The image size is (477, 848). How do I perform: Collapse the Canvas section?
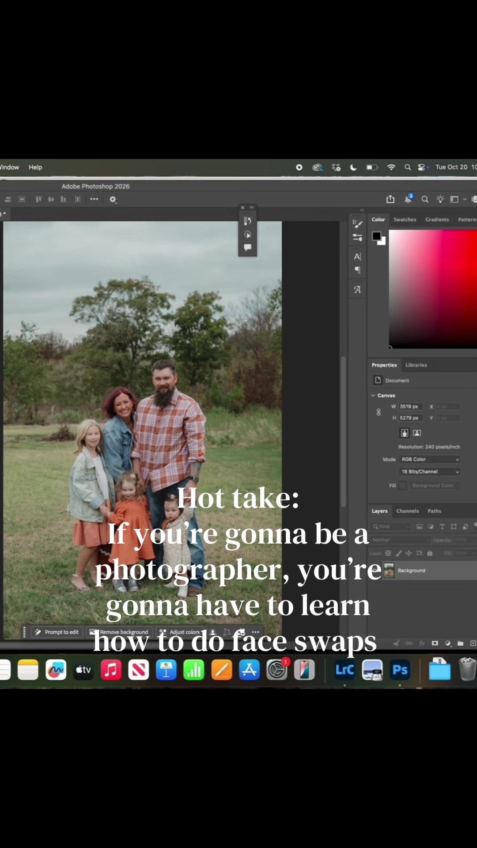(x=373, y=395)
